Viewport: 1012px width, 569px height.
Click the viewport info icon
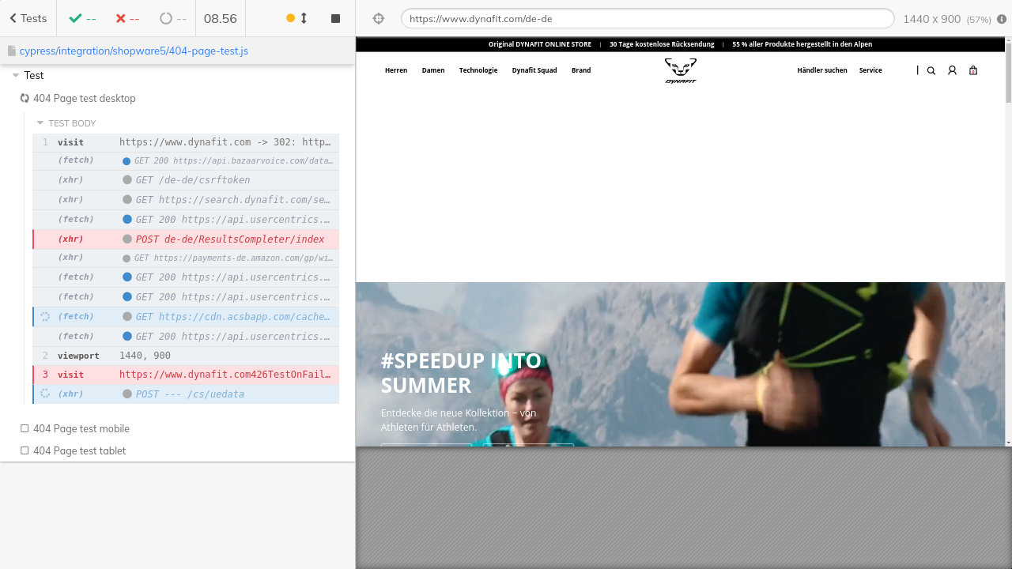point(1002,19)
